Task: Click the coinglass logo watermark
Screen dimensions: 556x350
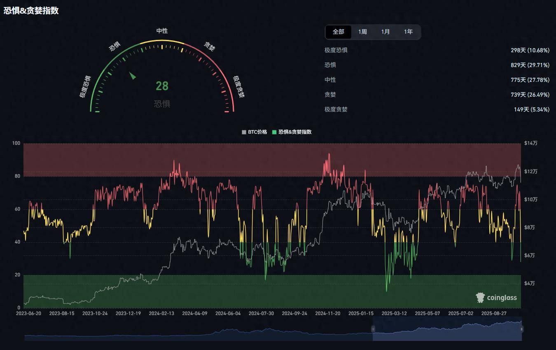Action: pyautogui.click(x=496, y=297)
